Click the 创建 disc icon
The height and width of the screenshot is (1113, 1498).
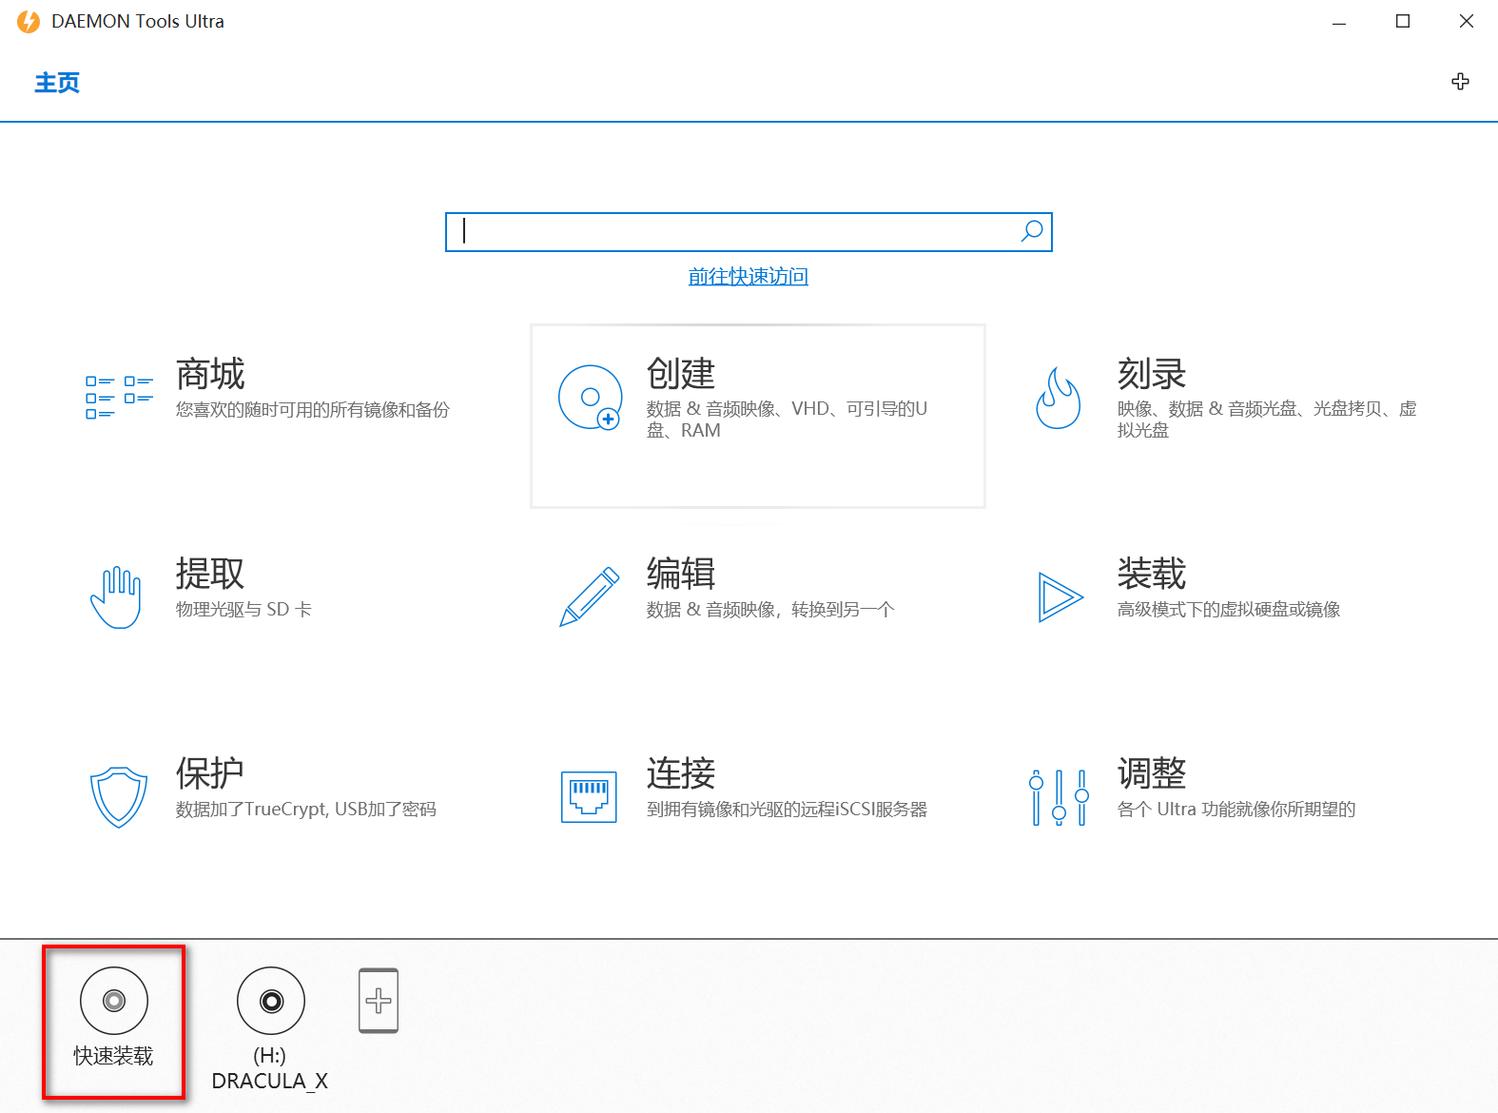coord(590,398)
